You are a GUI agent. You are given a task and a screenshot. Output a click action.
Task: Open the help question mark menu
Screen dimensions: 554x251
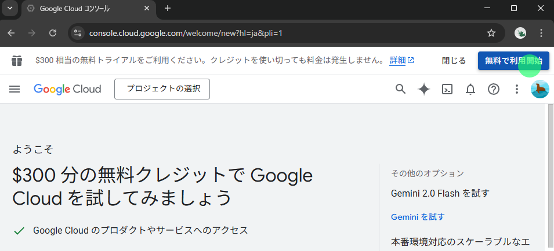(x=494, y=89)
